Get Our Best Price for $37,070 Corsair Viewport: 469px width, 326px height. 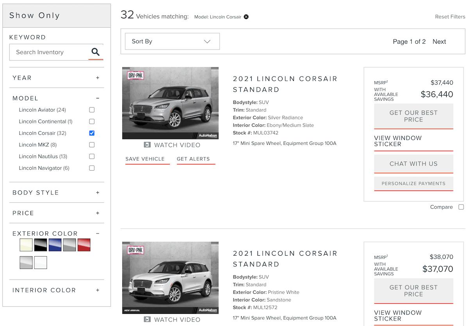click(x=414, y=290)
